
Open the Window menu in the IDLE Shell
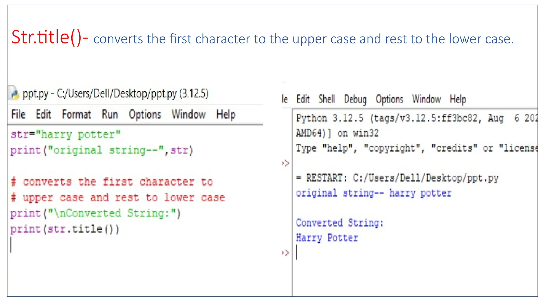click(426, 99)
